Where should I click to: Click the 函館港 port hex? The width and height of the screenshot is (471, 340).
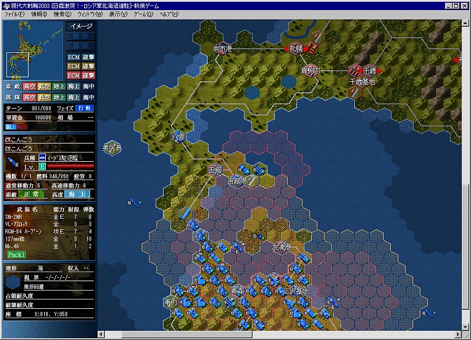coord(237,181)
